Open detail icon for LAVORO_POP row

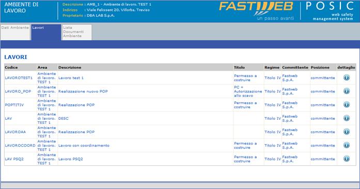tap(347, 91)
